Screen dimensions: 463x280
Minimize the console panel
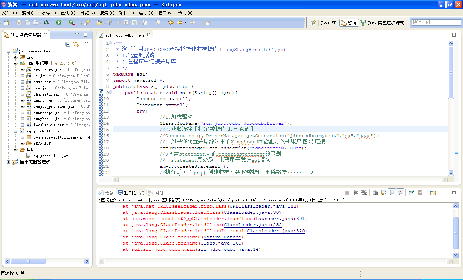(x=446, y=192)
